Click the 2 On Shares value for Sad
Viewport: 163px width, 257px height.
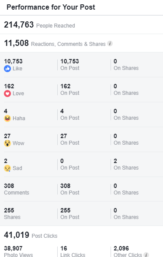tap(126, 164)
